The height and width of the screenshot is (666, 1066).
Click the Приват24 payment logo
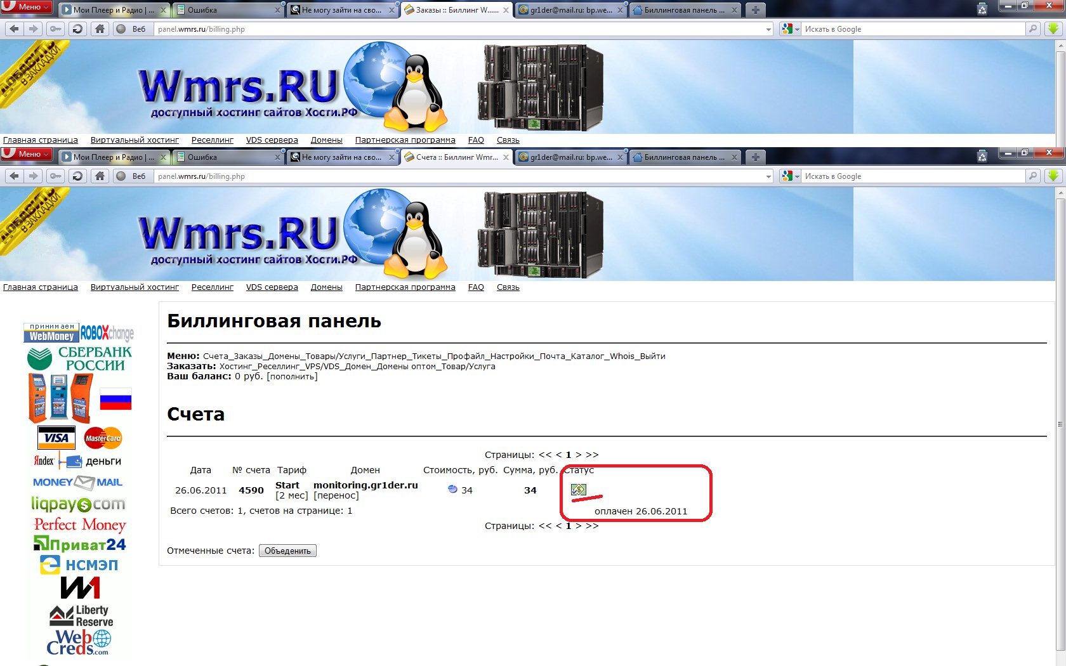pos(80,544)
